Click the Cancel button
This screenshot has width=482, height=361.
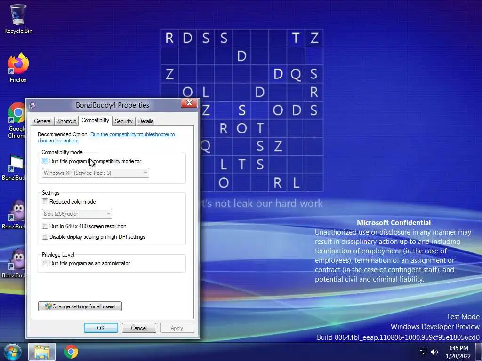click(139, 328)
